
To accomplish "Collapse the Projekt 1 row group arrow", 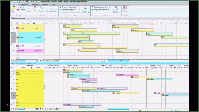I will click(12, 25).
